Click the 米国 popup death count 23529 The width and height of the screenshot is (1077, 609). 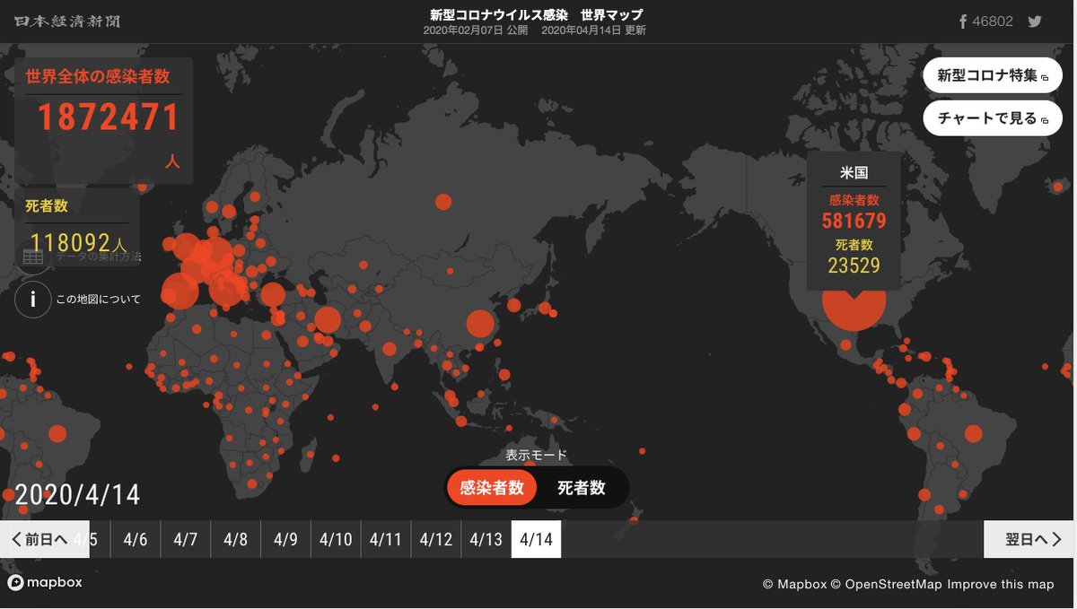pyautogui.click(x=854, y=265)
